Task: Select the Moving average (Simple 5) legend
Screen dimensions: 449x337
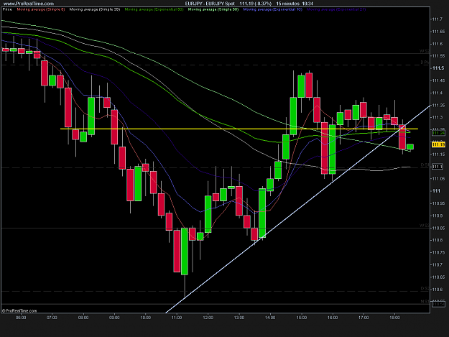Action: (41, 9)
